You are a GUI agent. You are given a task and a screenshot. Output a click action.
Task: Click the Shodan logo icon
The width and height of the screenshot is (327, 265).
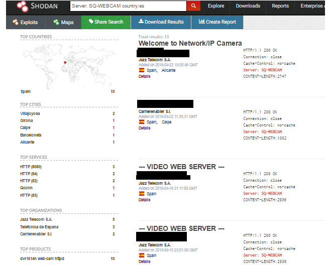(x=22, y=6)
